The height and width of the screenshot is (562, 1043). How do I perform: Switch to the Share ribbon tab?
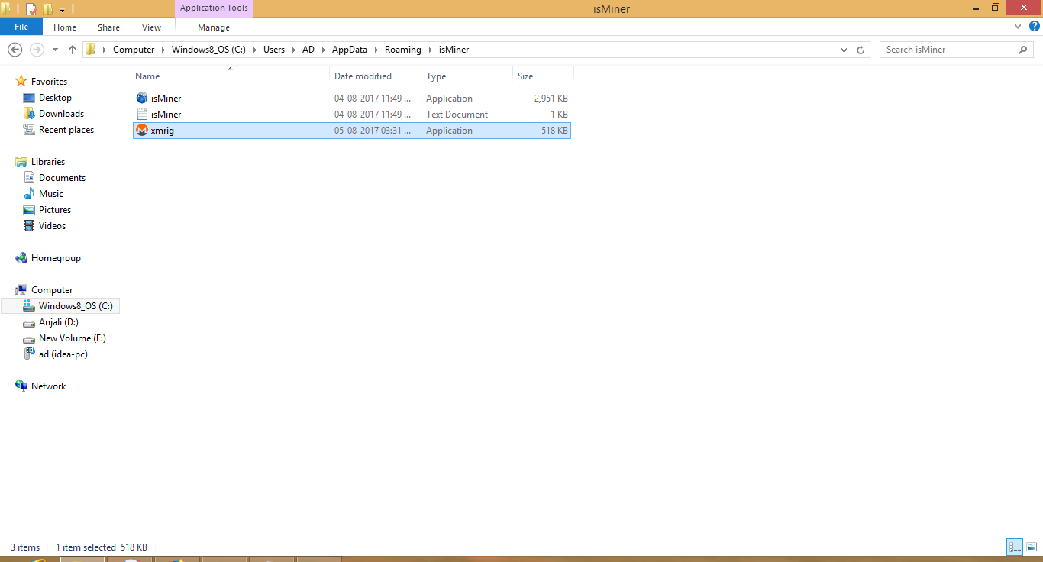point(108,27)
